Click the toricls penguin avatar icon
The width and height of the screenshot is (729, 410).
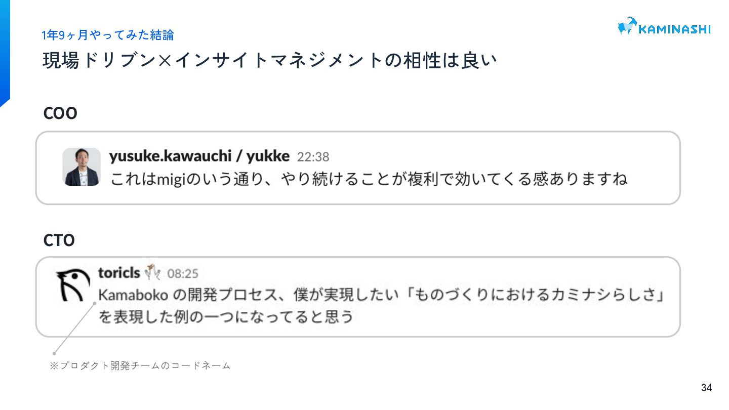(72, 285)
